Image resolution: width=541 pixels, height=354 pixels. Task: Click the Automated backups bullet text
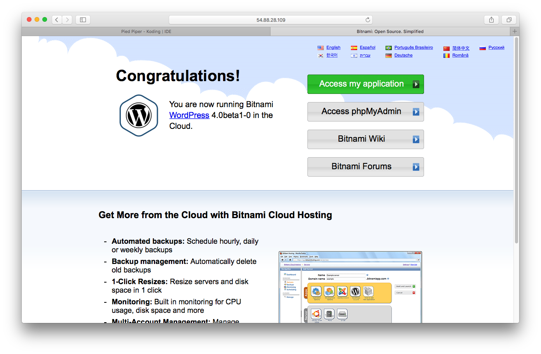(185, 246)
